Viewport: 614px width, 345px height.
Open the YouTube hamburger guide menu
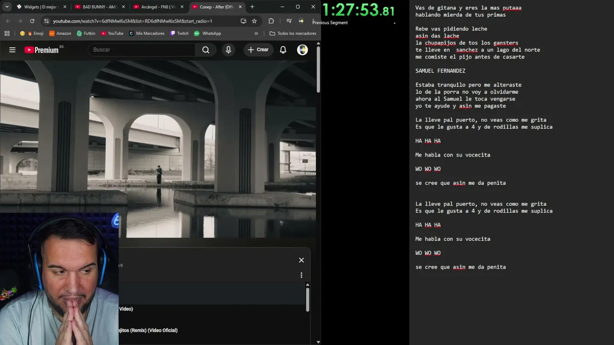tap(12, 50)
